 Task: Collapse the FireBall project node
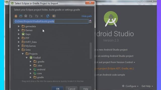pos(27,58)
